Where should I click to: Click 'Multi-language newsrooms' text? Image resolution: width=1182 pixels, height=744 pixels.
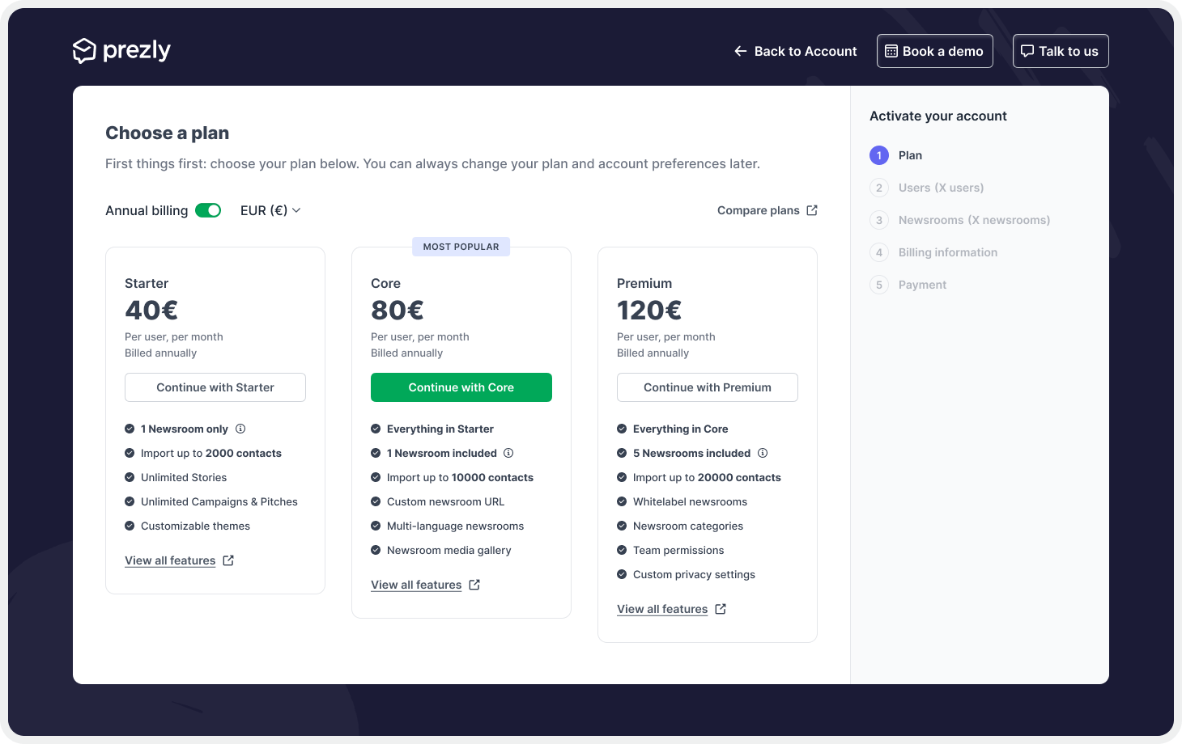point(455,526)
